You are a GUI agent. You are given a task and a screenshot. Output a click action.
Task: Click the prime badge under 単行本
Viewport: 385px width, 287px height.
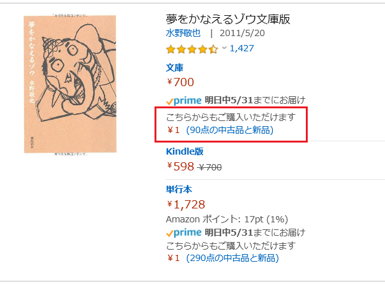point(184,233)
